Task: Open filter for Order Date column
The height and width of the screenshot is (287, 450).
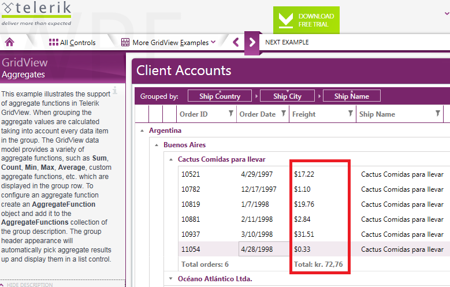Action: coord(283,114)
